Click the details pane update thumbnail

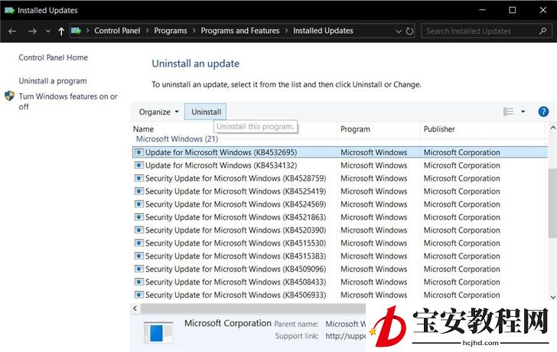tap(158, 333)
